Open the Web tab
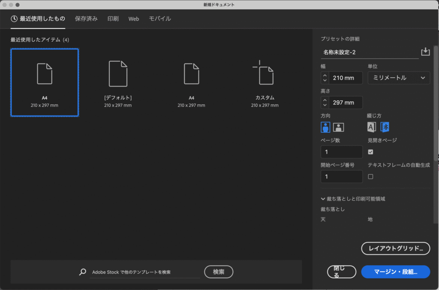This screenshot has height=290, width=439. [134, 19]
